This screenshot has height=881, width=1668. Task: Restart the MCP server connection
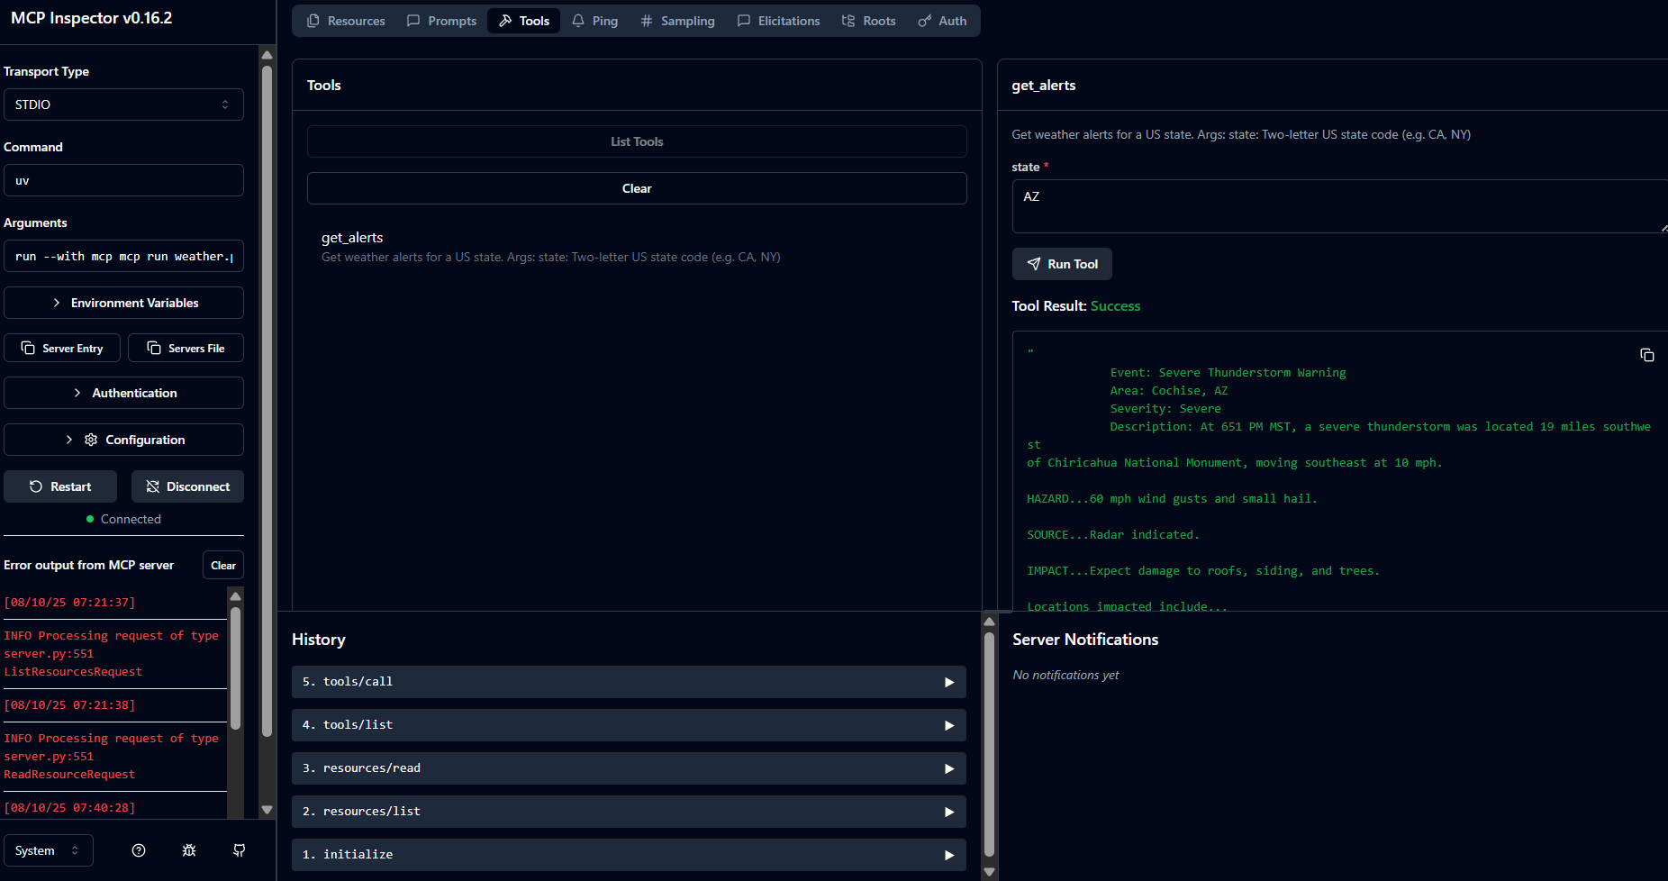(60, 486)
